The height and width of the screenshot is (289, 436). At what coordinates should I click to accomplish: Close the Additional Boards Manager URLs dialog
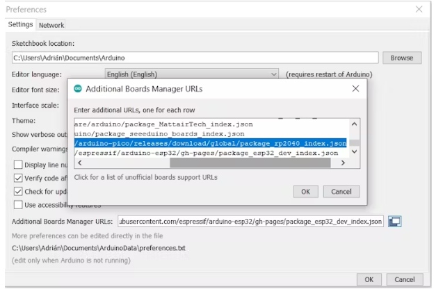355,89
